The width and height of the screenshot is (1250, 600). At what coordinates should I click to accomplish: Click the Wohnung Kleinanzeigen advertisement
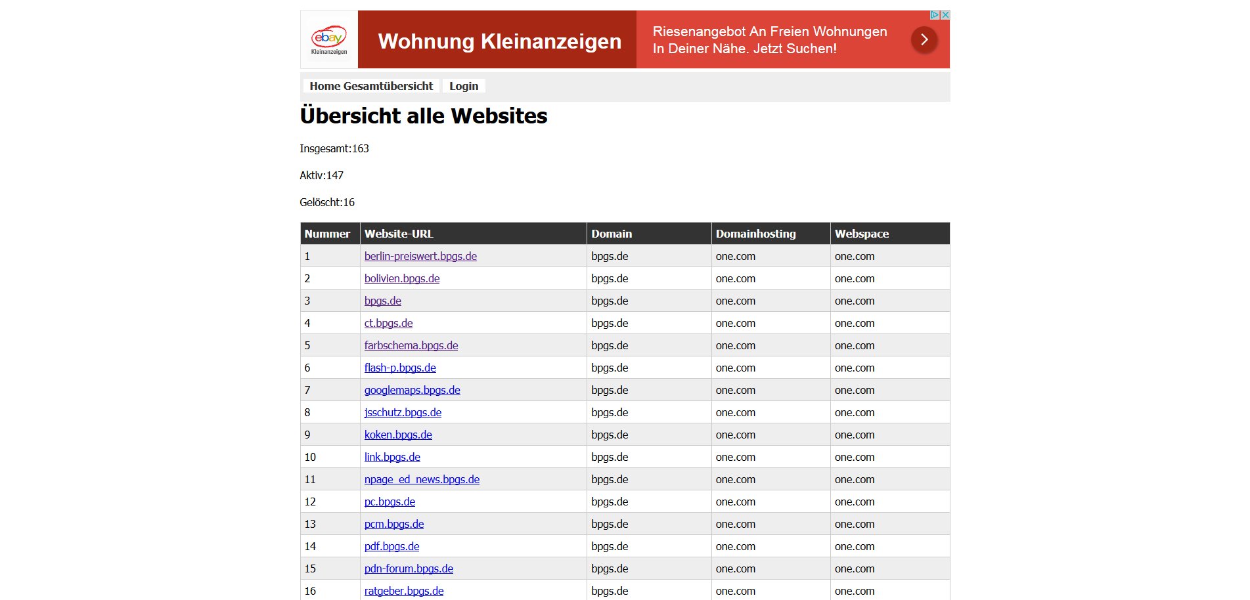click(500, 41)
